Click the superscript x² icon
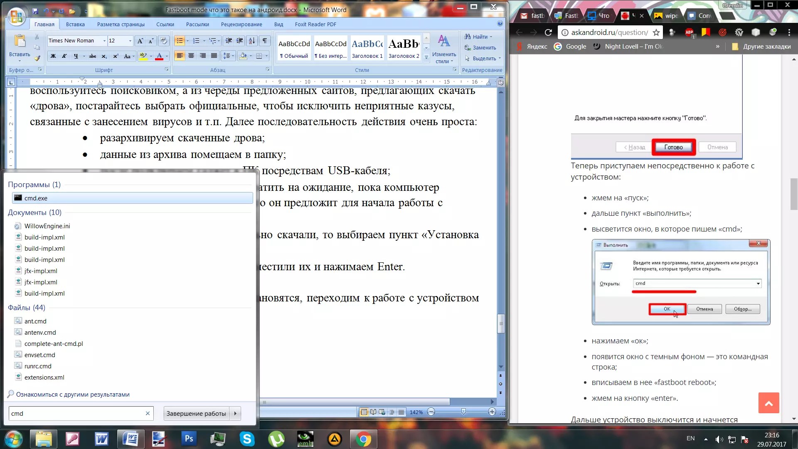 pyautogui.click(x=116, y=56)
